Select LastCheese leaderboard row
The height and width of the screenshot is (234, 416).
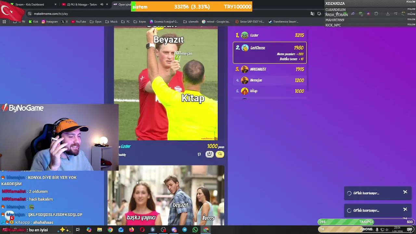[270, 53]
